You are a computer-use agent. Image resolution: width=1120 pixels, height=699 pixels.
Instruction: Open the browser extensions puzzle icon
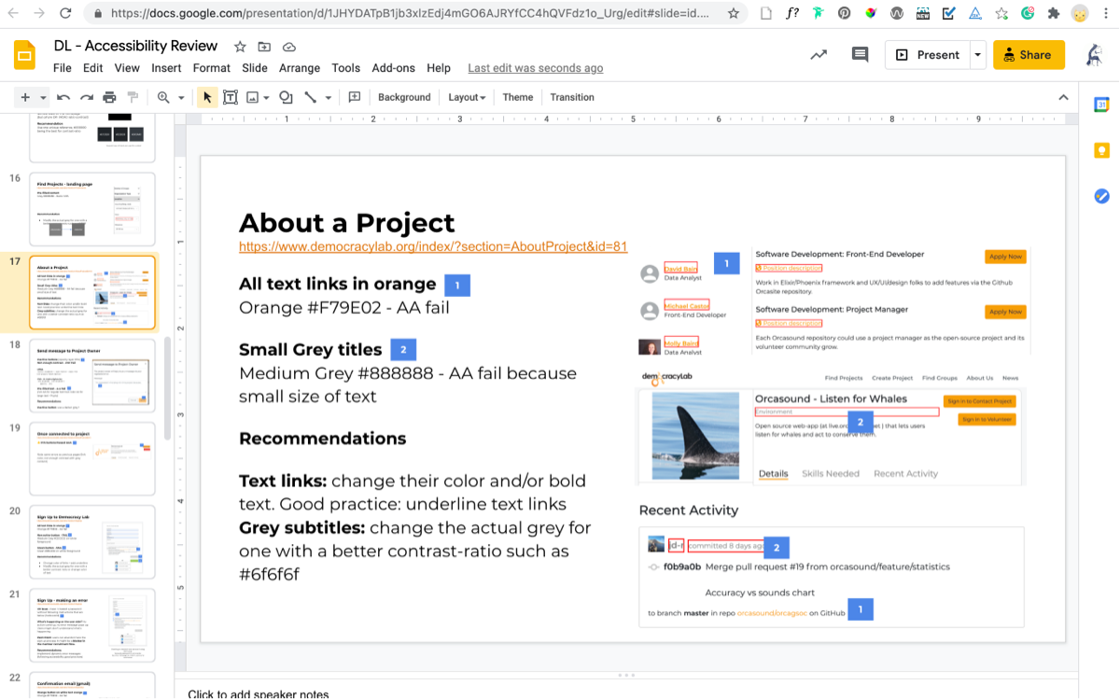tap(1054, 14)
